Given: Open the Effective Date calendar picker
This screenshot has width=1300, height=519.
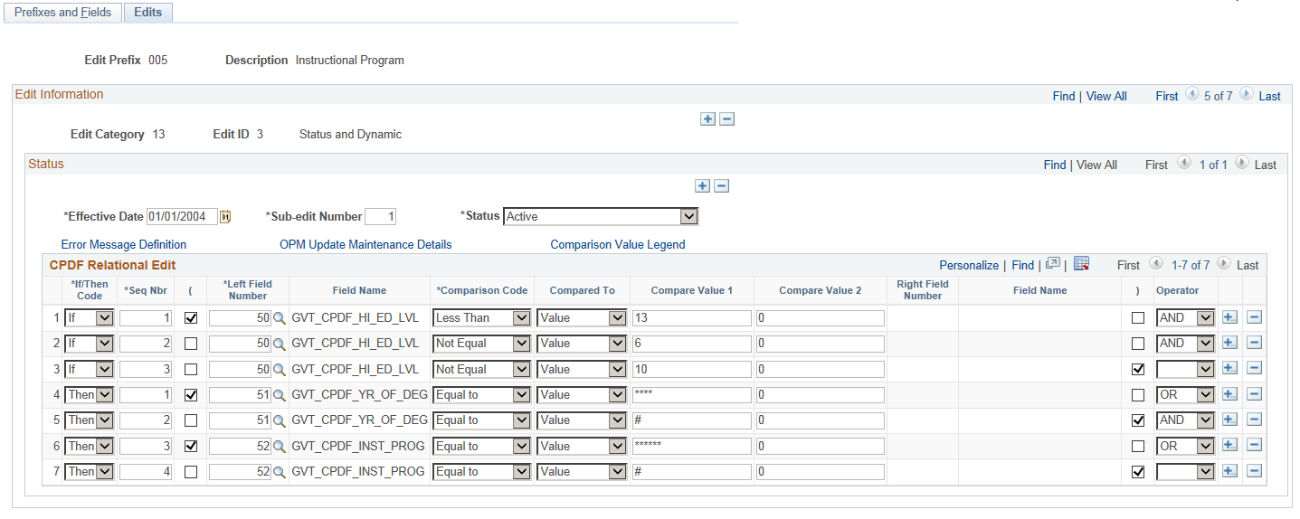Looking at the screenshot, I should pos(226,217).
